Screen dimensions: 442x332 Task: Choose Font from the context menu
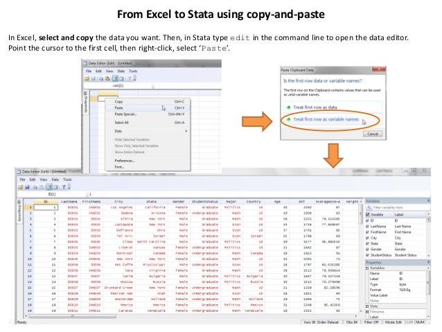coord(148,167)
